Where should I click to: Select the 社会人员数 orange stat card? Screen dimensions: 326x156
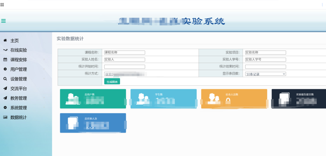234,99
